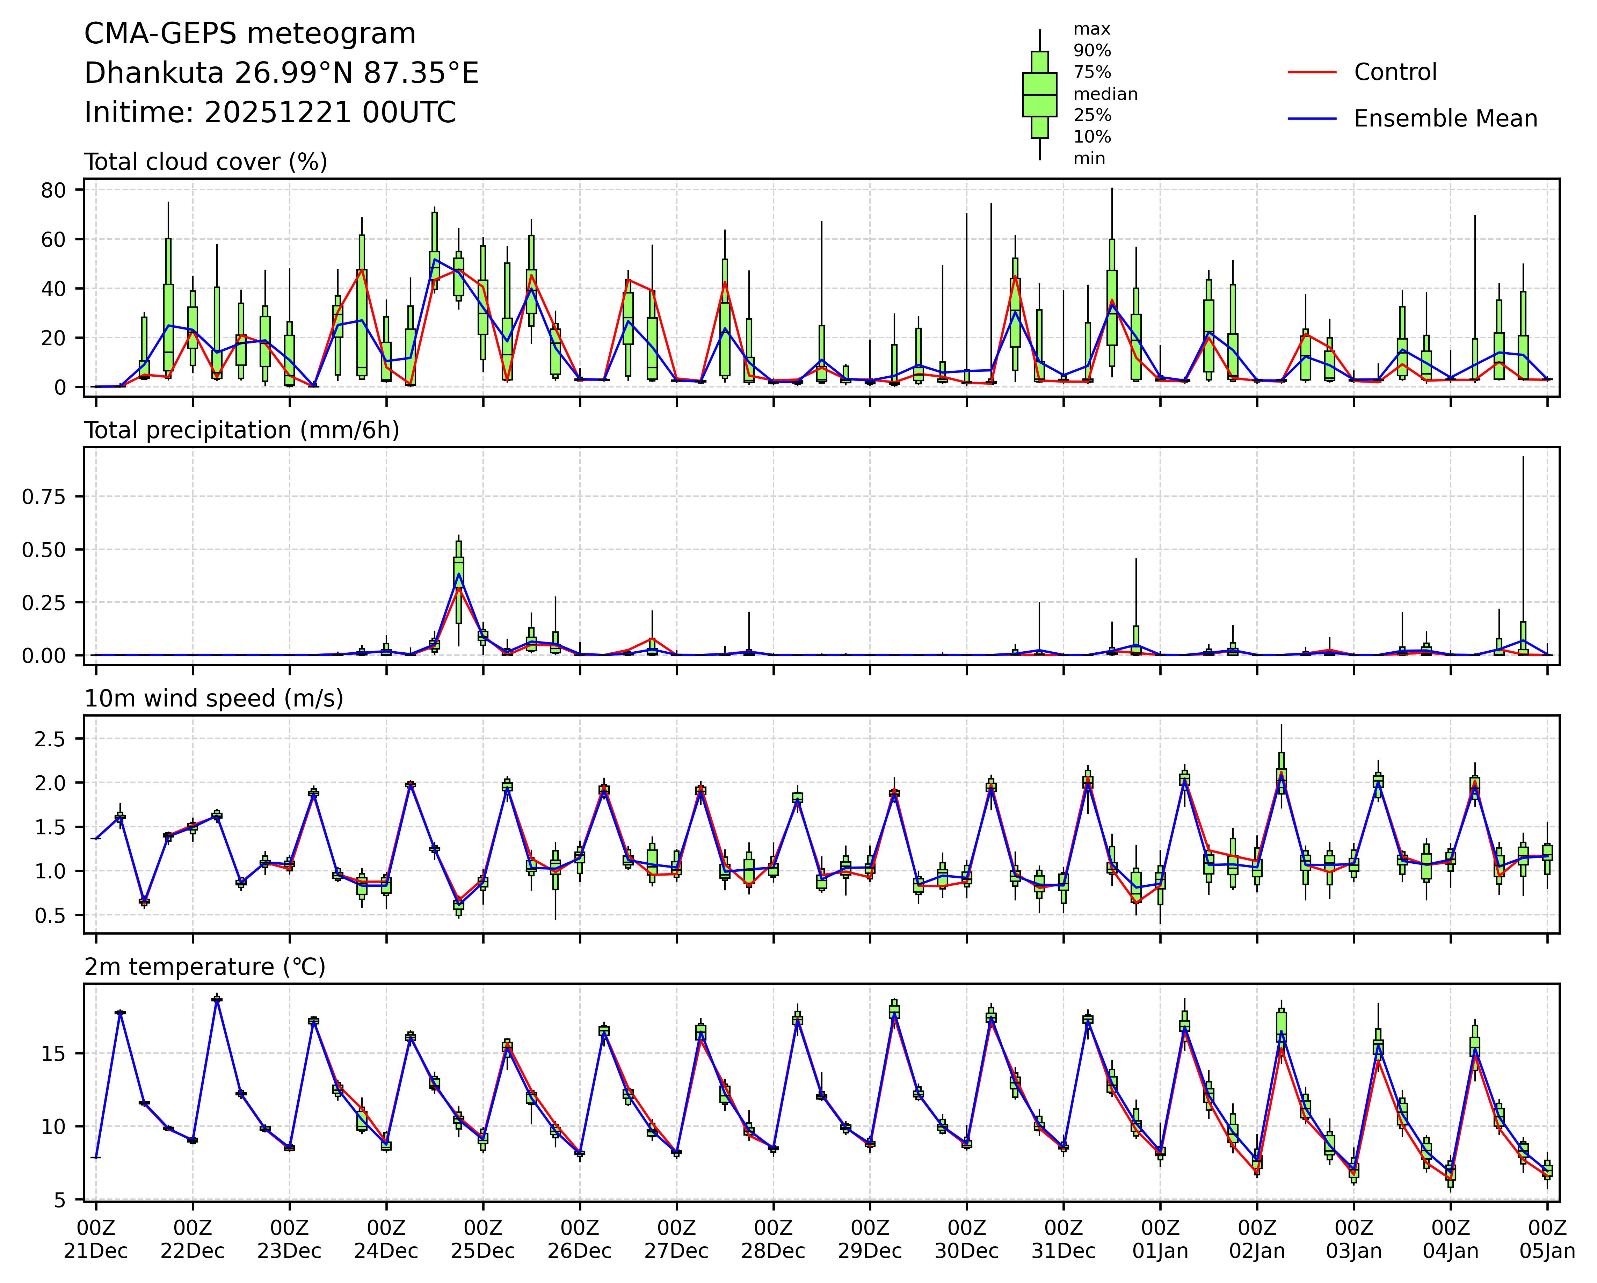Click 'Total cloud cover (%)' panel title
Screen dimensions: 1597x1283
click(x=205, y=161)
